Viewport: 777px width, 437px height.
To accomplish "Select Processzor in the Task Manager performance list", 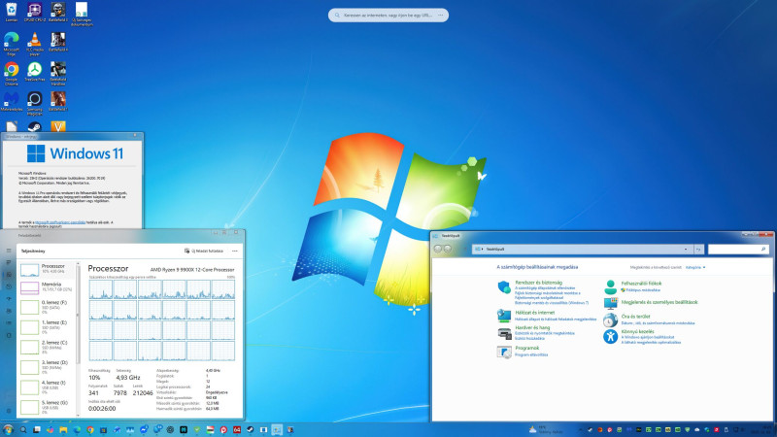I will (x=47, y=270).
